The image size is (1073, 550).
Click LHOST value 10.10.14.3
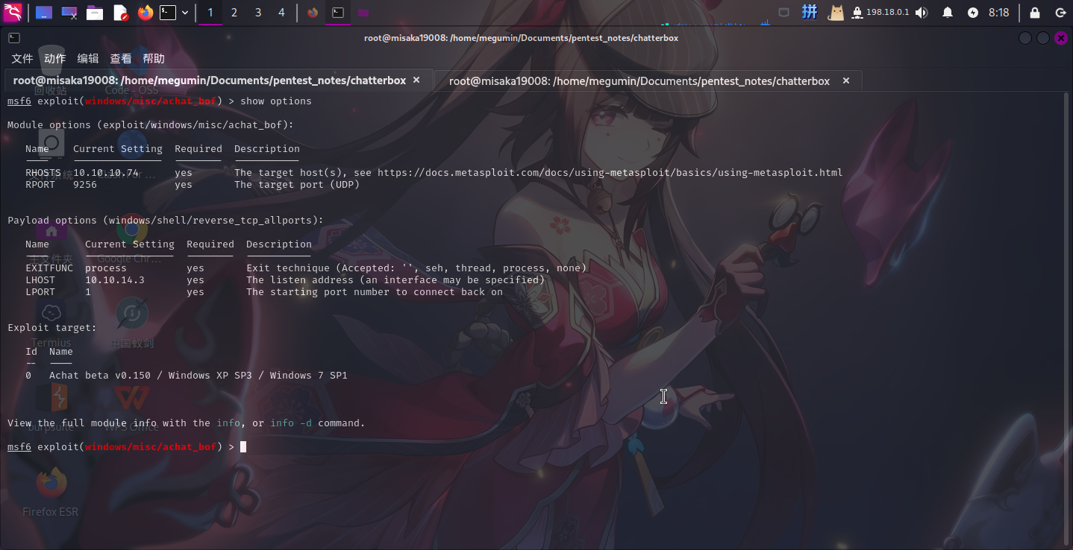pos(115,280)
